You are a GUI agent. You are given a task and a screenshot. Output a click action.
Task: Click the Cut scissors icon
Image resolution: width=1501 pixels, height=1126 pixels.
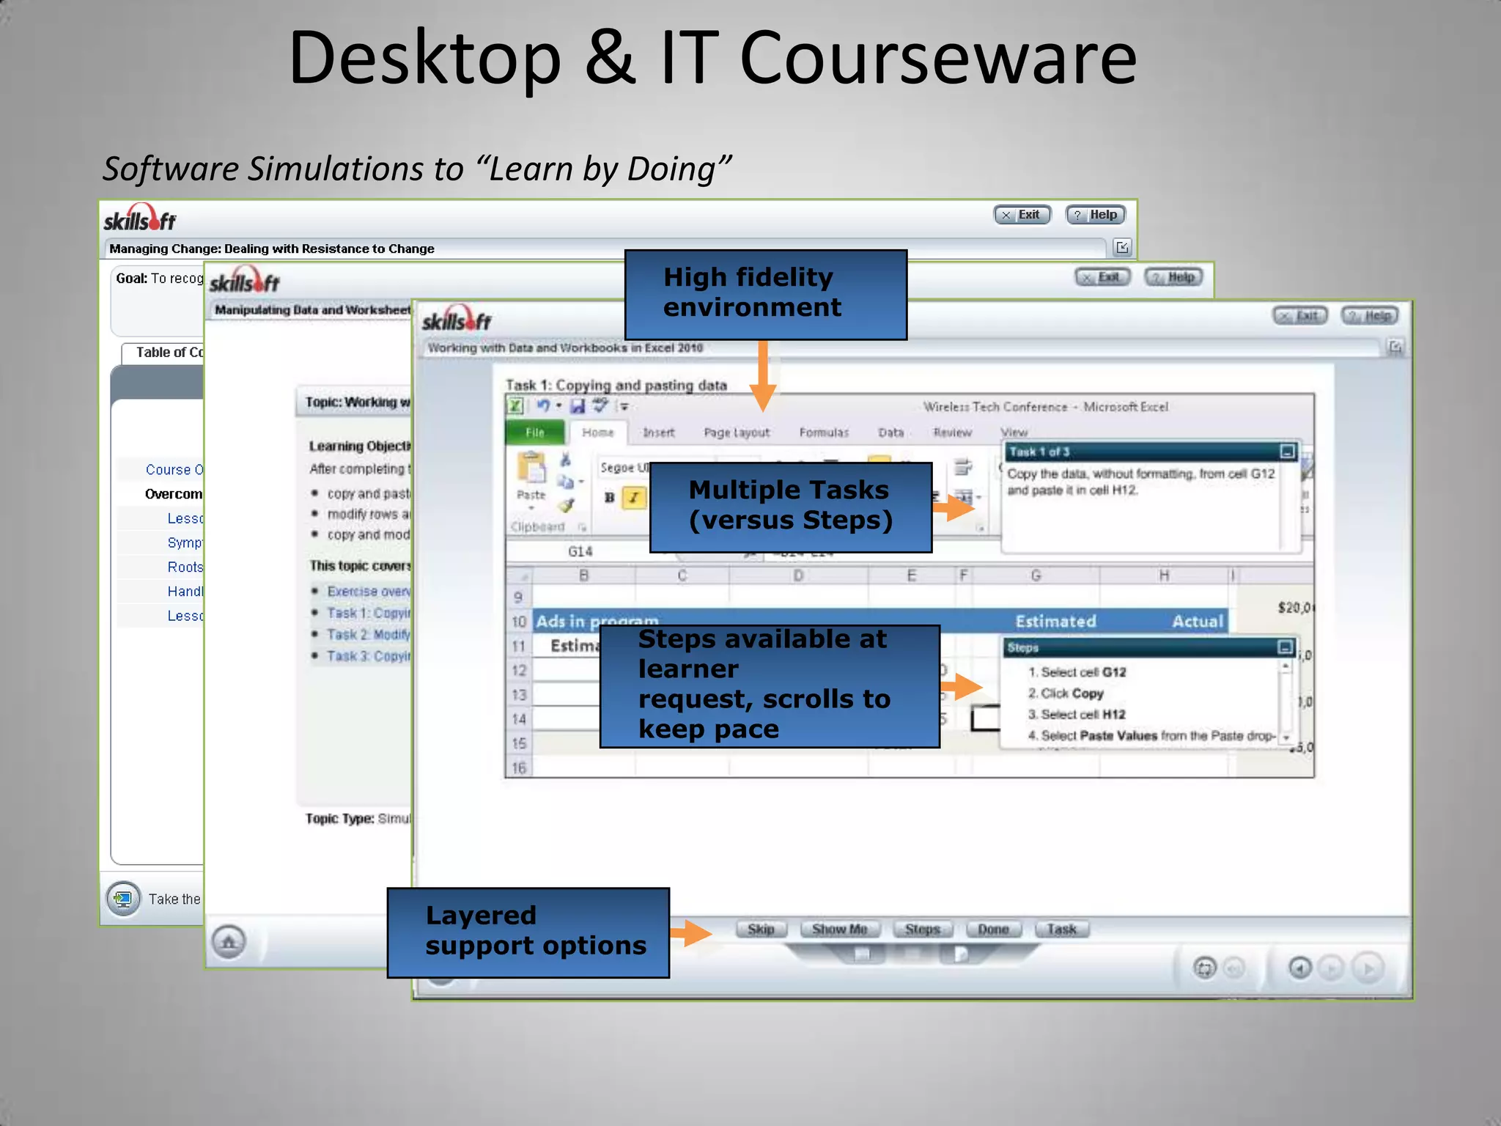pyautogui.click(x=565, y=460)
